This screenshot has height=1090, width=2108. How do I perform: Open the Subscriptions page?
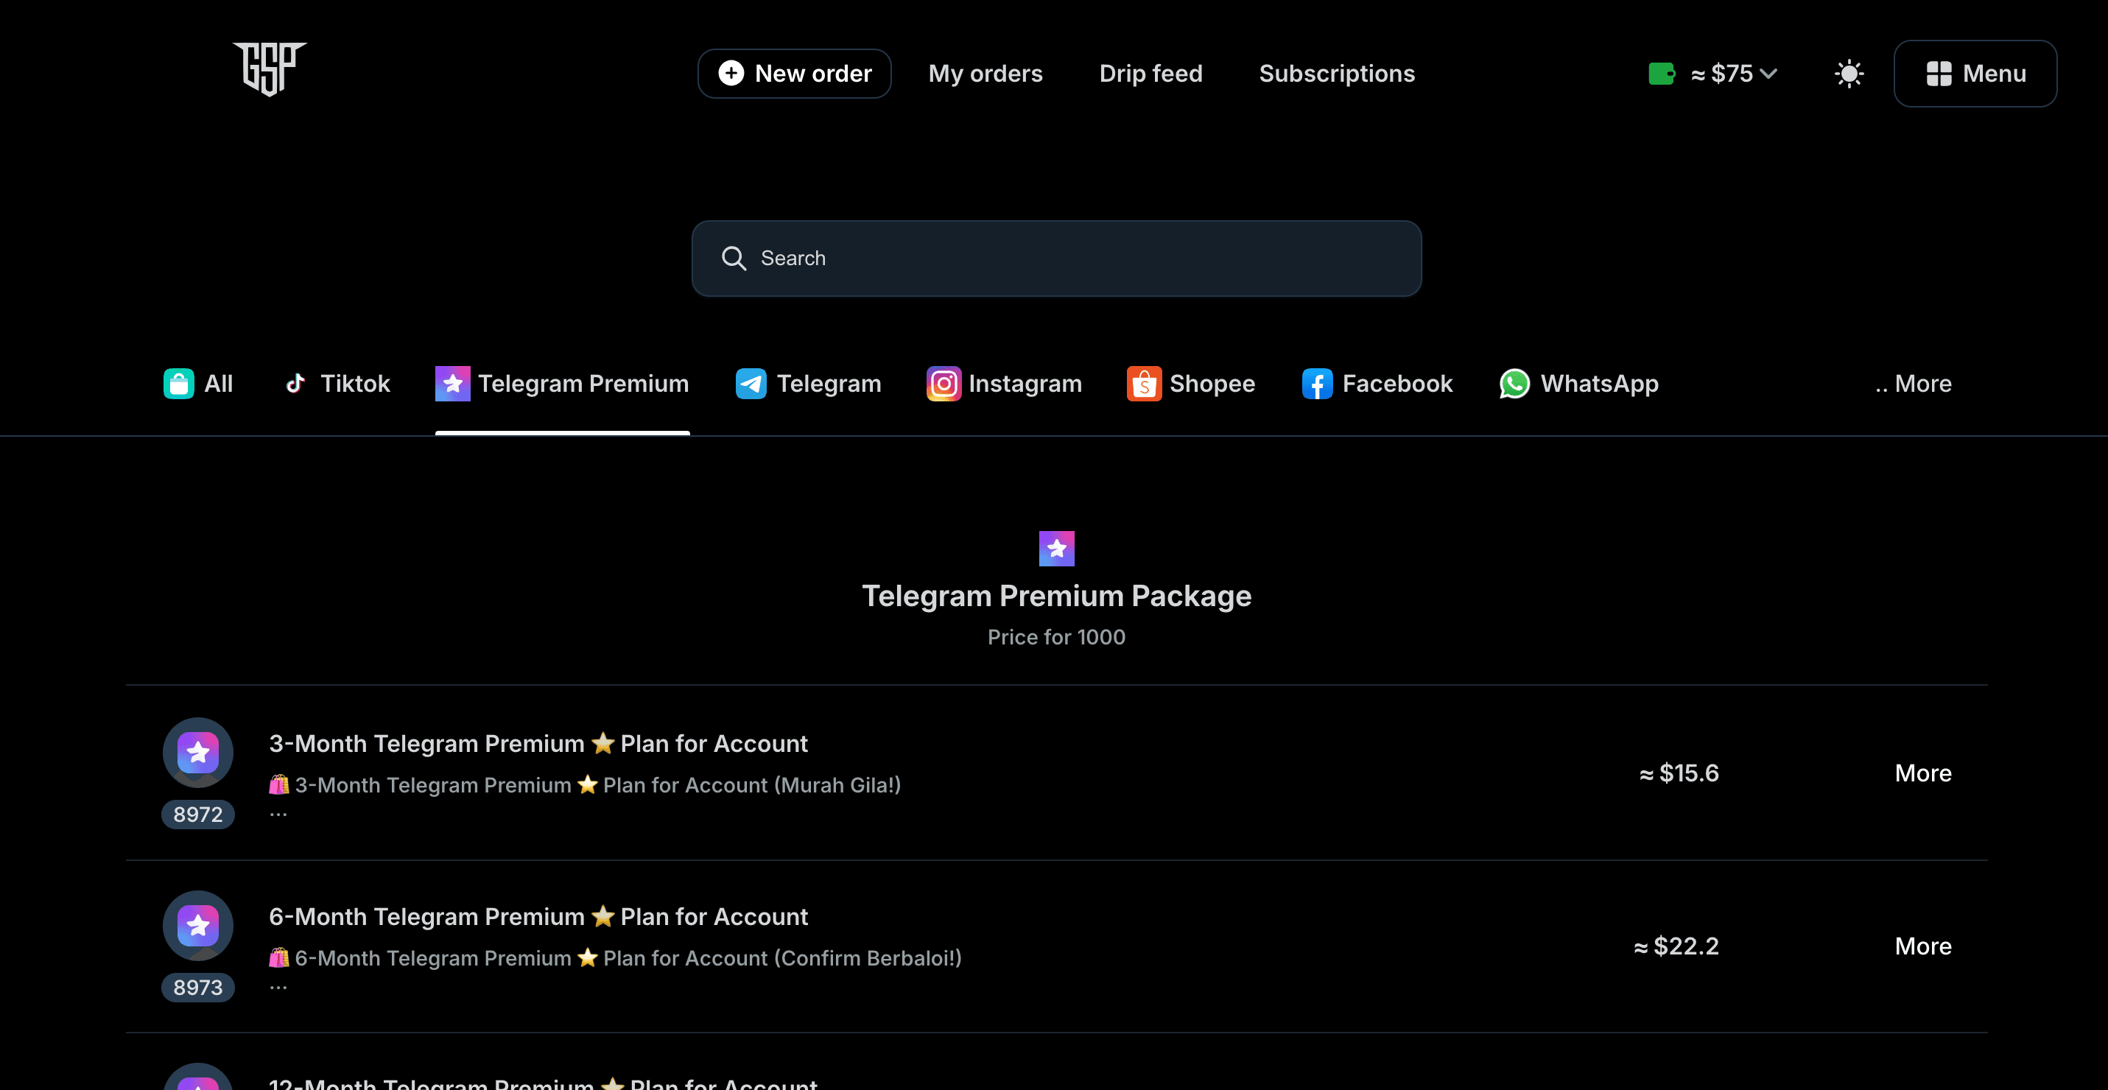coord(1336,73)
